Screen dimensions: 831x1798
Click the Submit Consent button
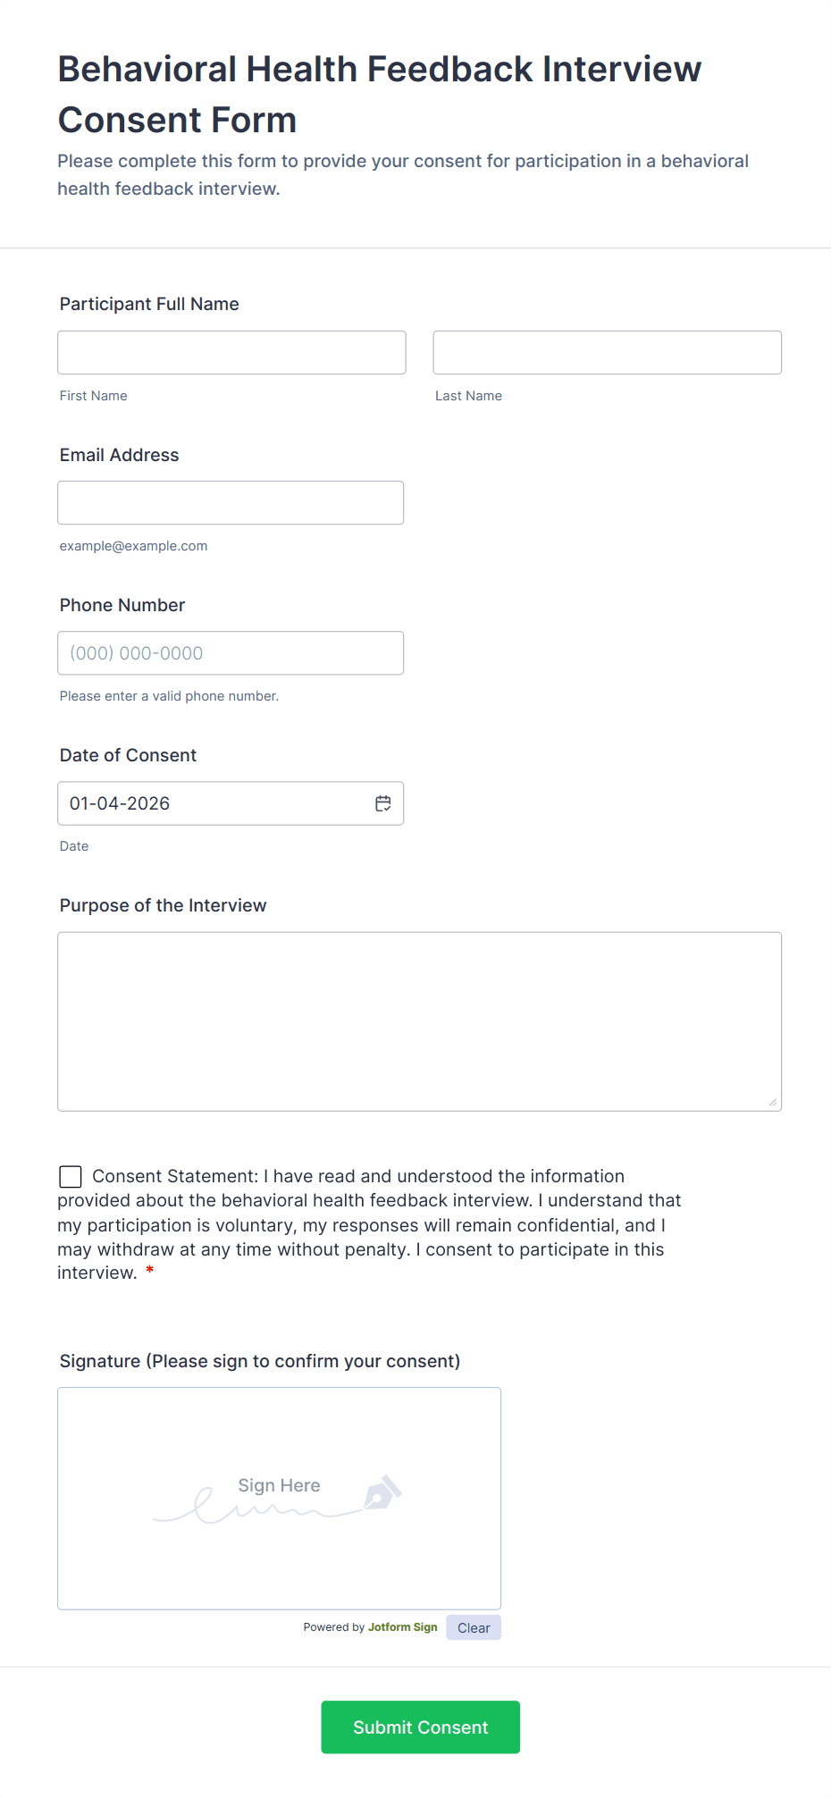coord(420,1727)
